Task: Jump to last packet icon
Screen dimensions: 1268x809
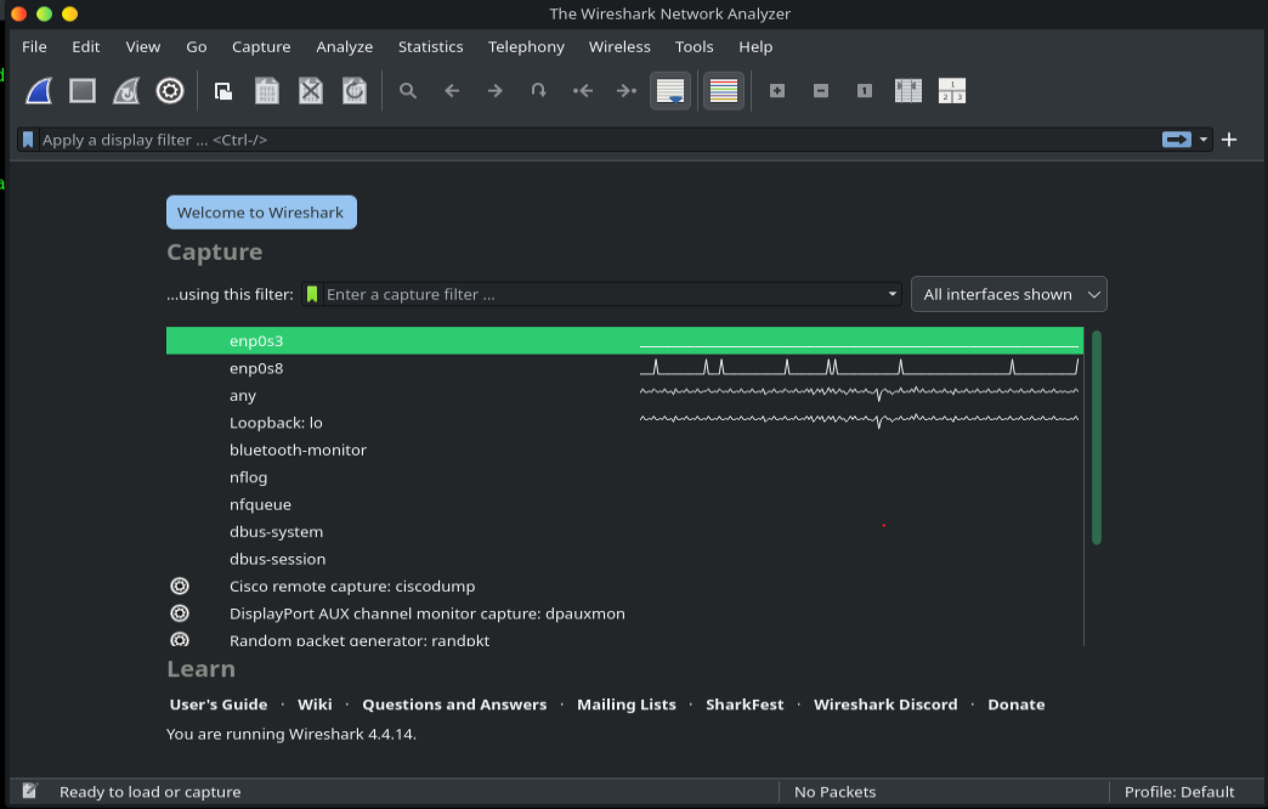Action: pos(626,91)
